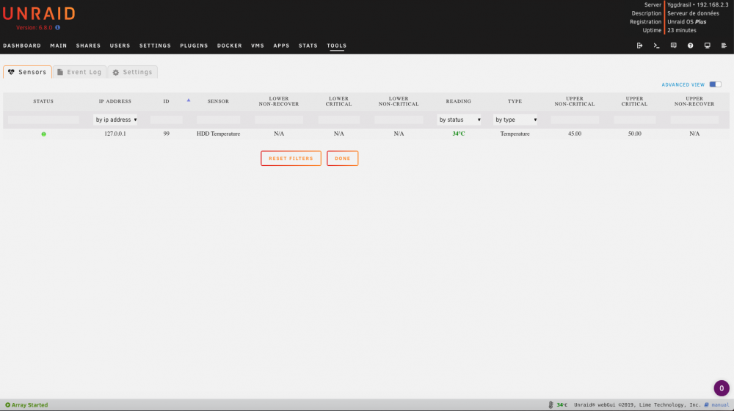The height and width of the screenshot is (411, 734).
Task: Open the Docker menu
Action: (229, 46)
